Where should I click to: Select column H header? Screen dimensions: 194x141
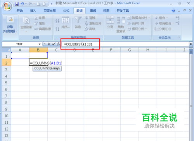click(x=148, y=50)
